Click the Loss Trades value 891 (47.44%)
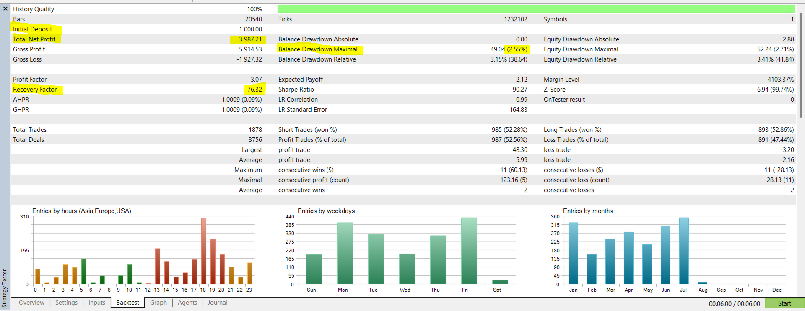 [776, 140]
